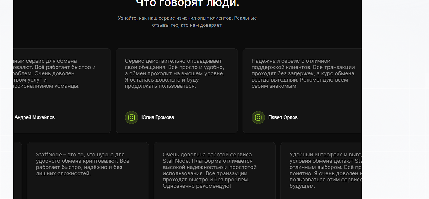Click Юлия Громова's green smiley avatar icon

(x=131, y=117)
